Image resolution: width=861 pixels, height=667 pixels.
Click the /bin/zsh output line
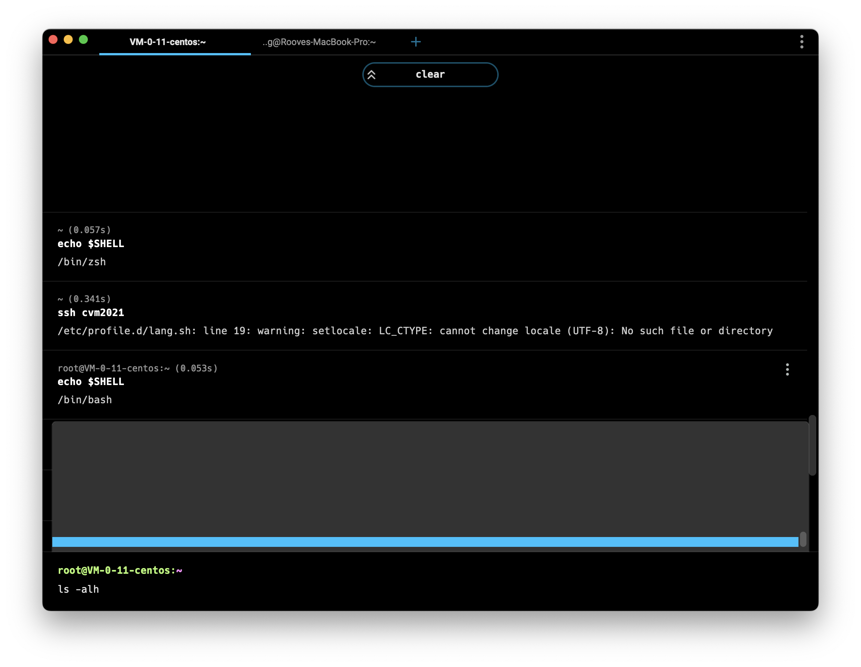coord(81,262)
